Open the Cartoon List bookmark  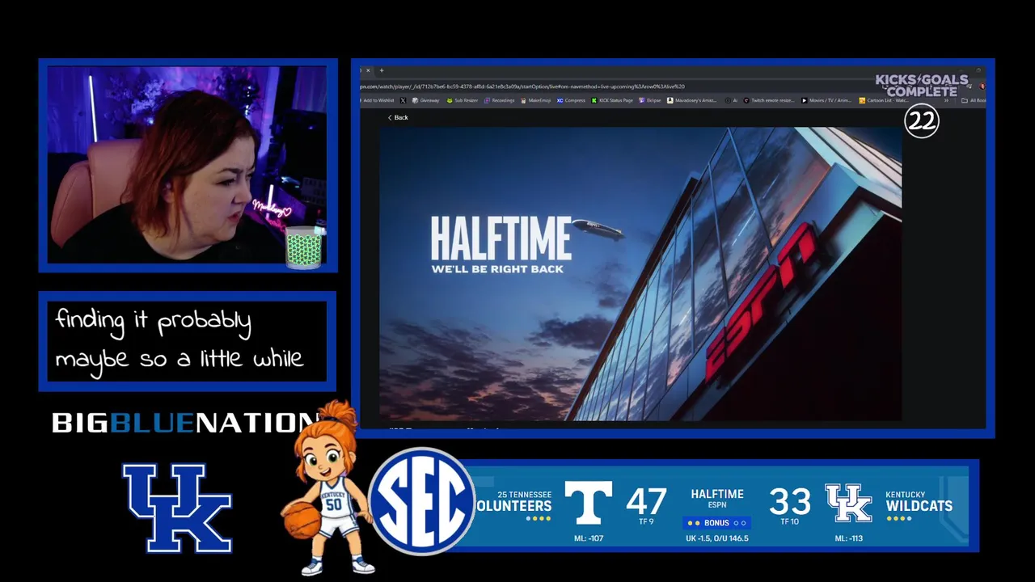click(x=884, y=100)
